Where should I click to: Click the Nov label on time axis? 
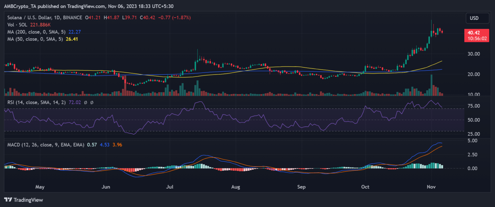(431, 187)
